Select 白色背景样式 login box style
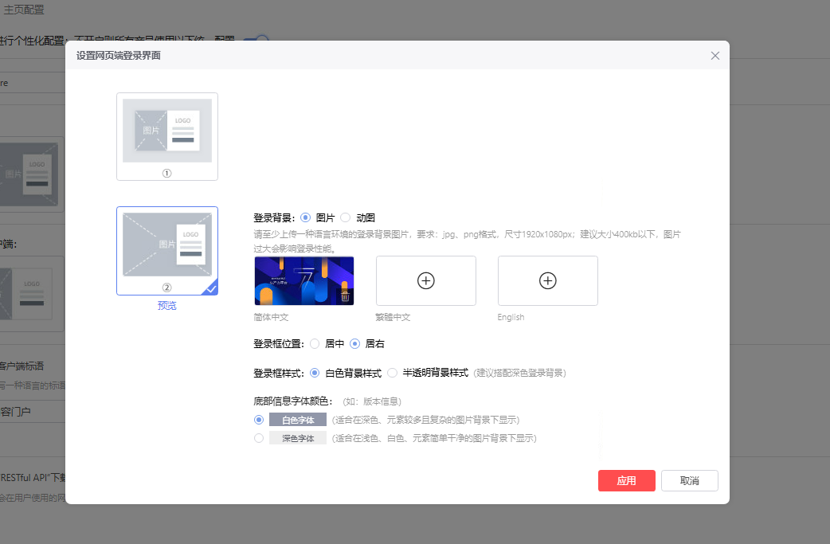 (x=315, y=373)
